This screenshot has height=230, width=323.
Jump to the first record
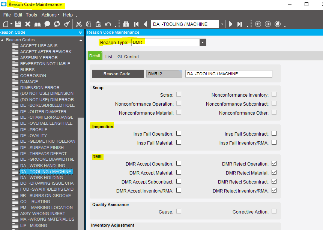[136, 24]
